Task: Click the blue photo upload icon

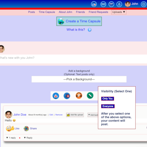Action: tap(56, 96)
